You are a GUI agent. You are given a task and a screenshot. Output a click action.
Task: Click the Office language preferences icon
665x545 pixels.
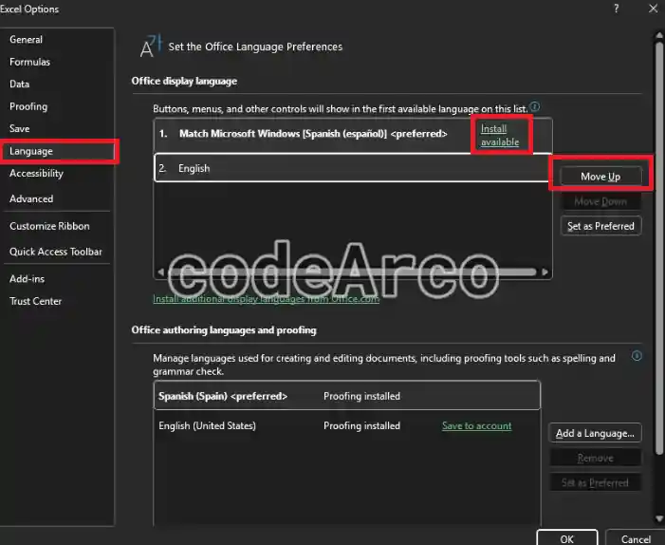tap(151, 46)
